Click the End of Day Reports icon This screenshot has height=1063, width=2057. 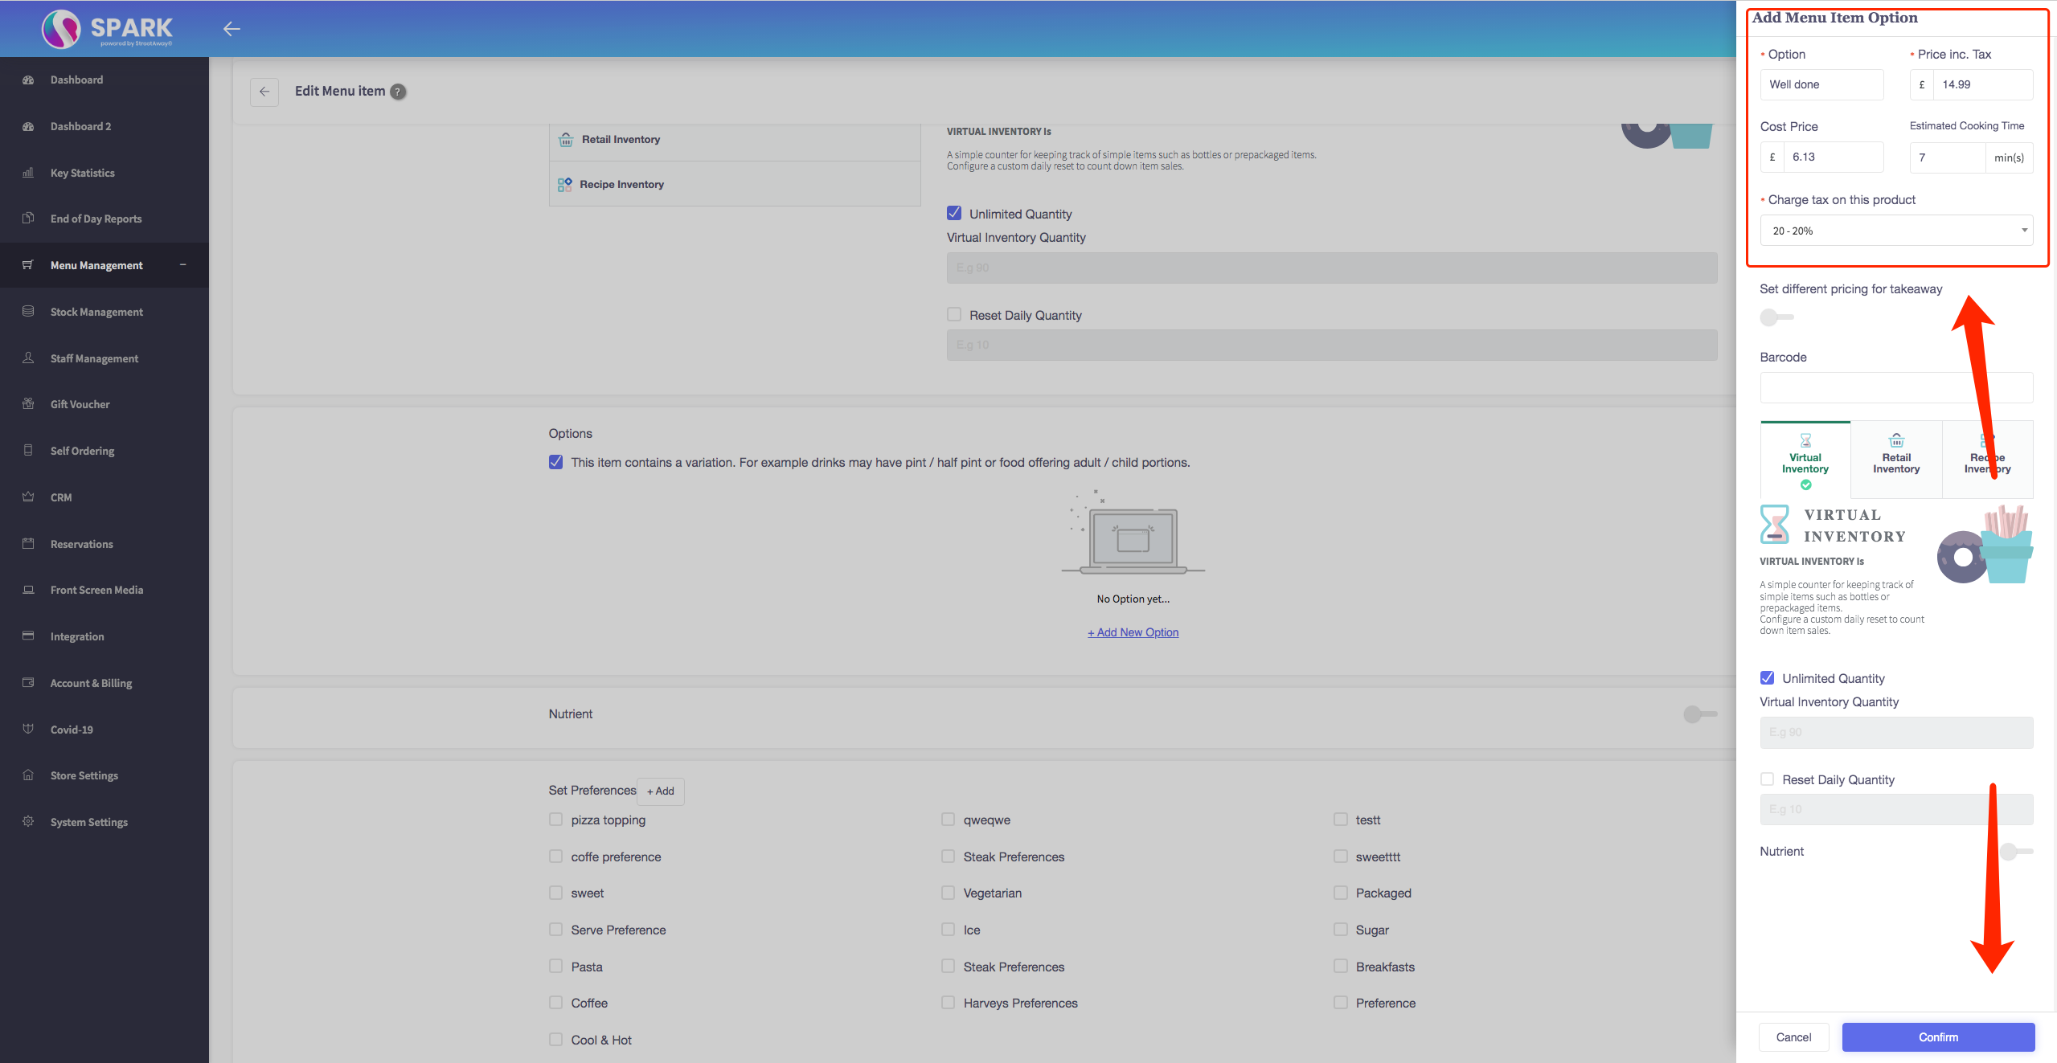pos(28,219)
